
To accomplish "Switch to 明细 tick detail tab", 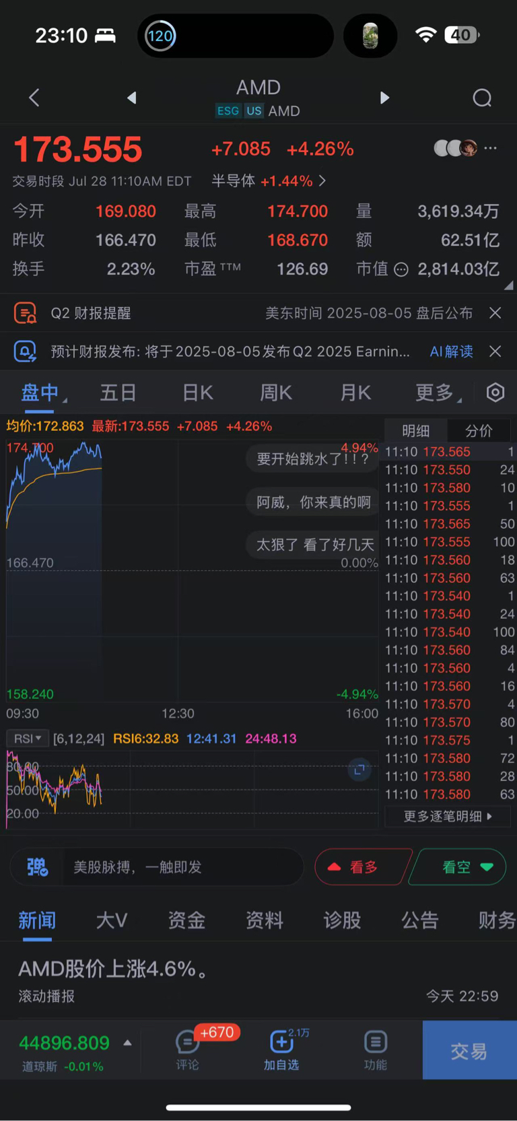I will (x=415, y=431).
